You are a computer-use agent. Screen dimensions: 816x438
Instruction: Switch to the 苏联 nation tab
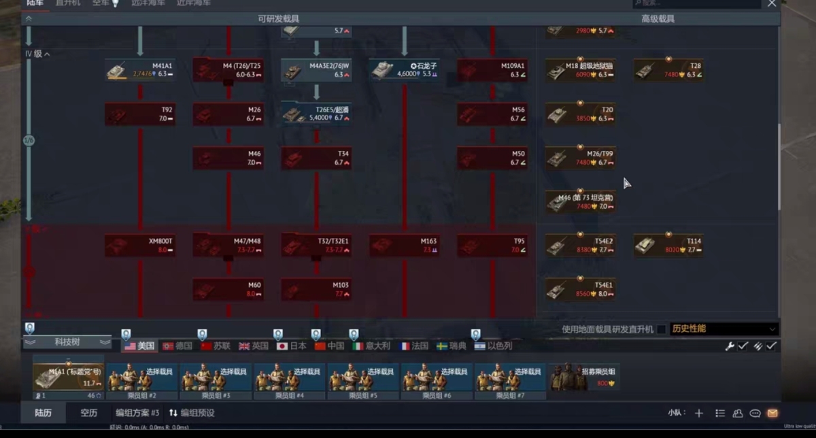[x=216, y=346]
